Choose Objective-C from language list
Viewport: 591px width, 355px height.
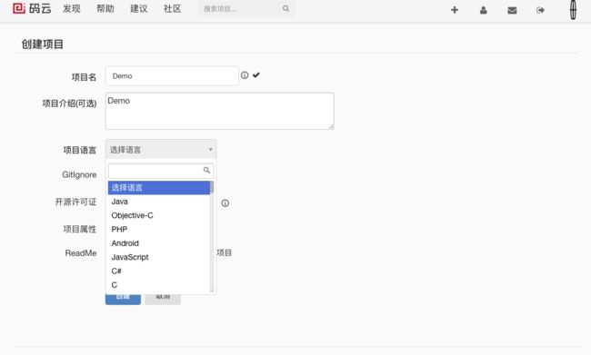click(159, 216)
